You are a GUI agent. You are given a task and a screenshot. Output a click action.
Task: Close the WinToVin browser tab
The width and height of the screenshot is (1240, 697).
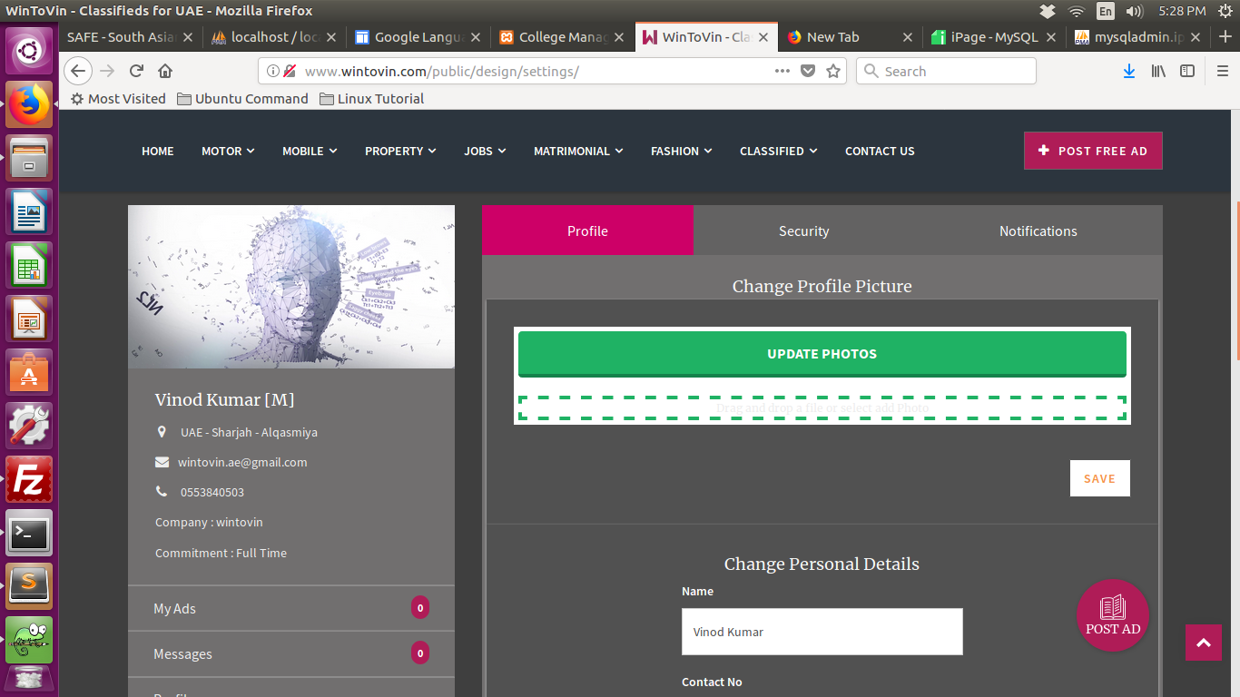(763, 37)
